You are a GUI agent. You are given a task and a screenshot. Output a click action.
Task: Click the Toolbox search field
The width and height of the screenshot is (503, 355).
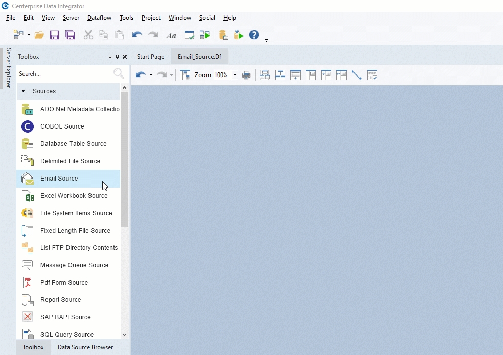(64, 74)
